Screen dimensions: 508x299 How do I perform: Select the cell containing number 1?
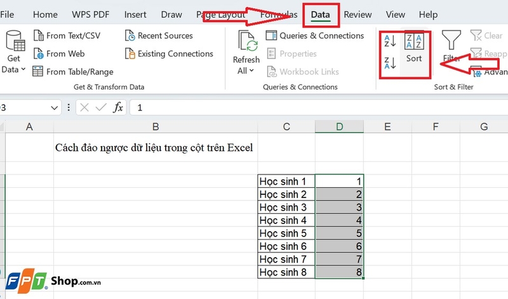tap(339, 181)
